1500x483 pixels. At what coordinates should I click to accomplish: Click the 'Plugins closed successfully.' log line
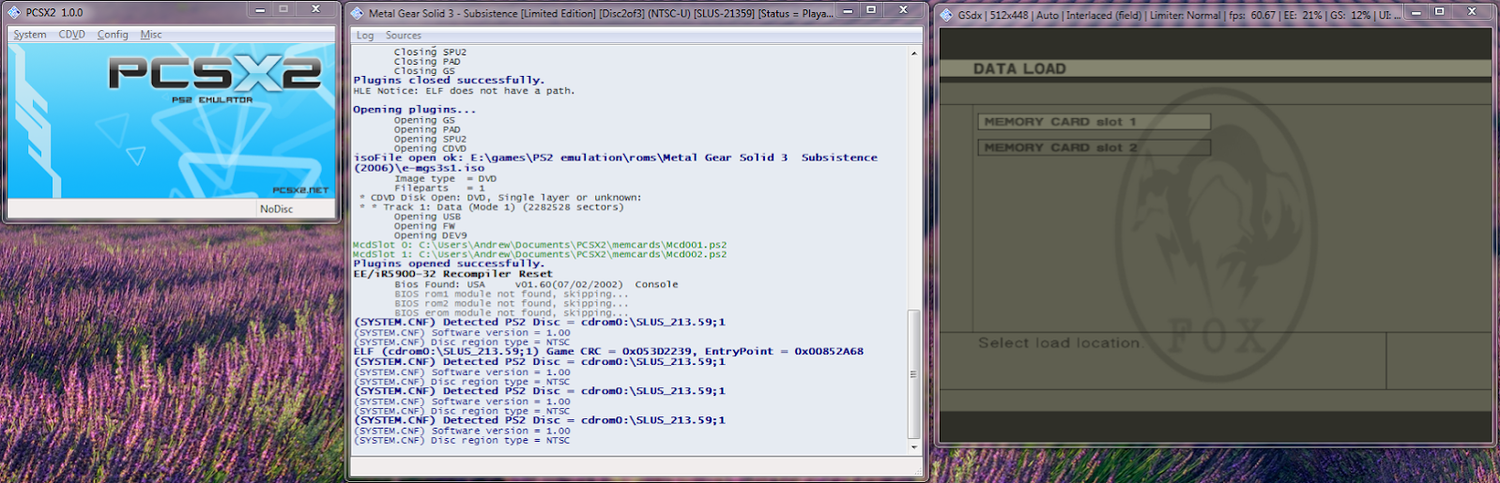coord(449,81)
